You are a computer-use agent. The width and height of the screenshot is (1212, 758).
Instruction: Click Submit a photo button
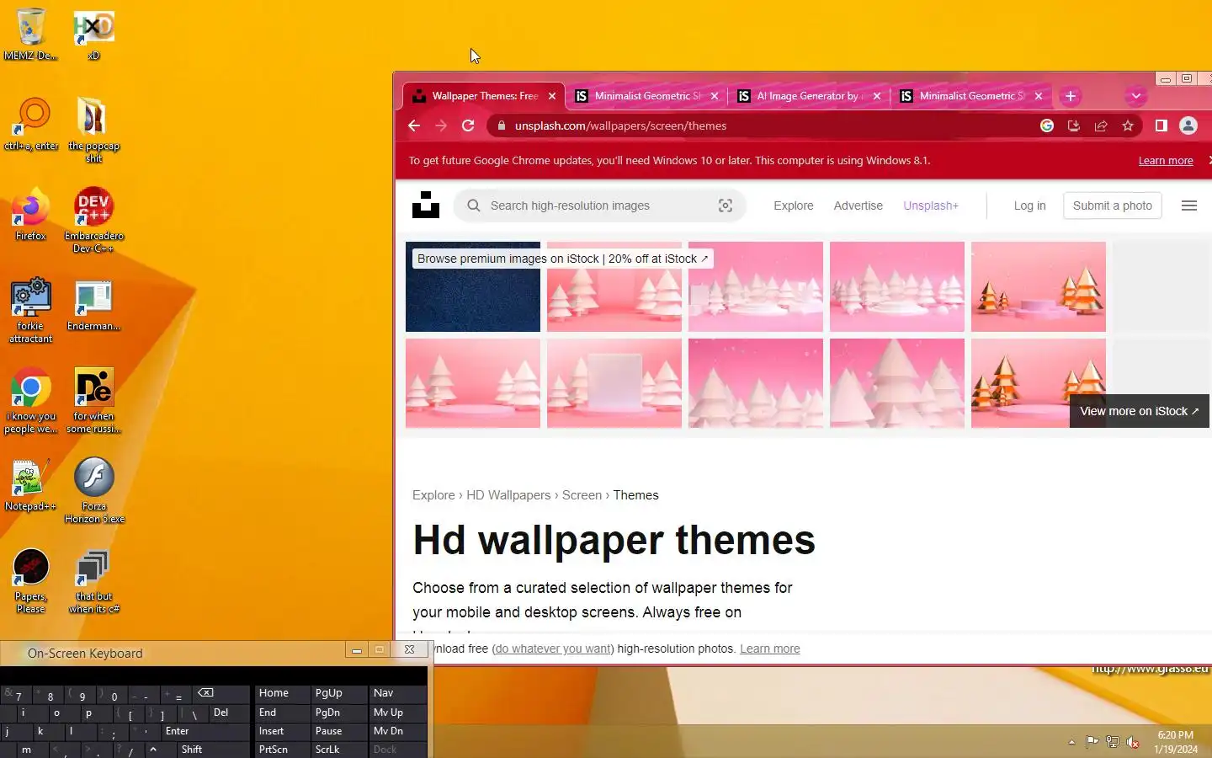click(x=1113, y=206)
